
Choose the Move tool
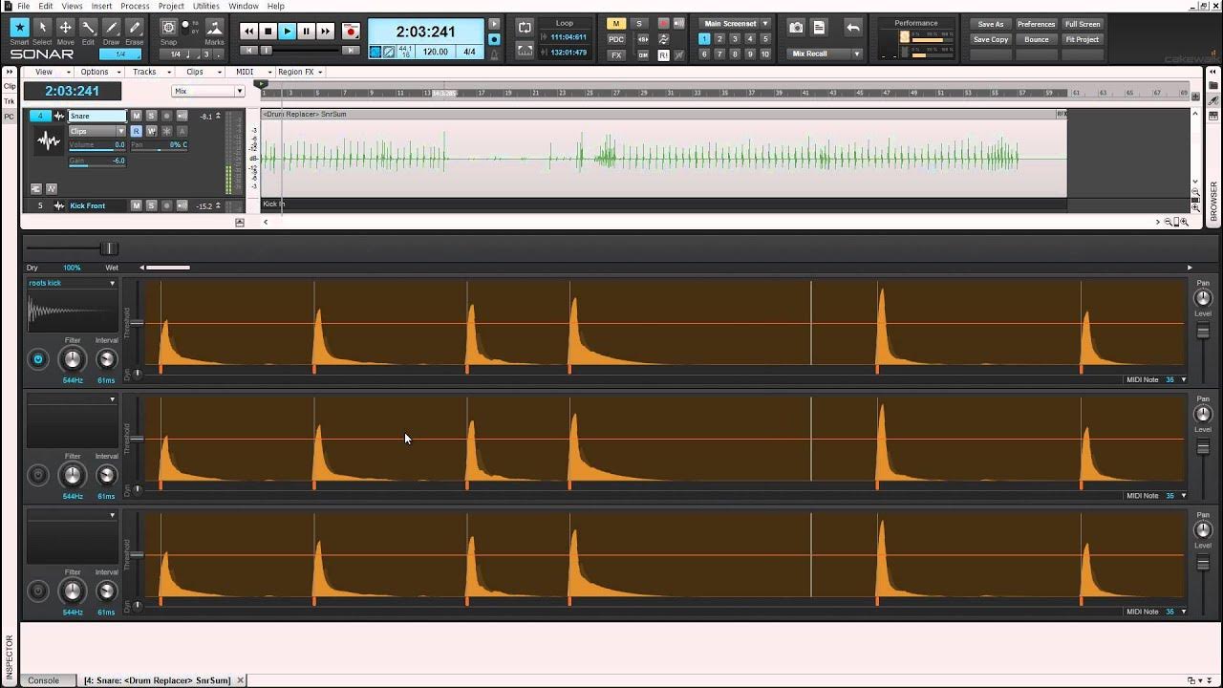coord(65,28)
